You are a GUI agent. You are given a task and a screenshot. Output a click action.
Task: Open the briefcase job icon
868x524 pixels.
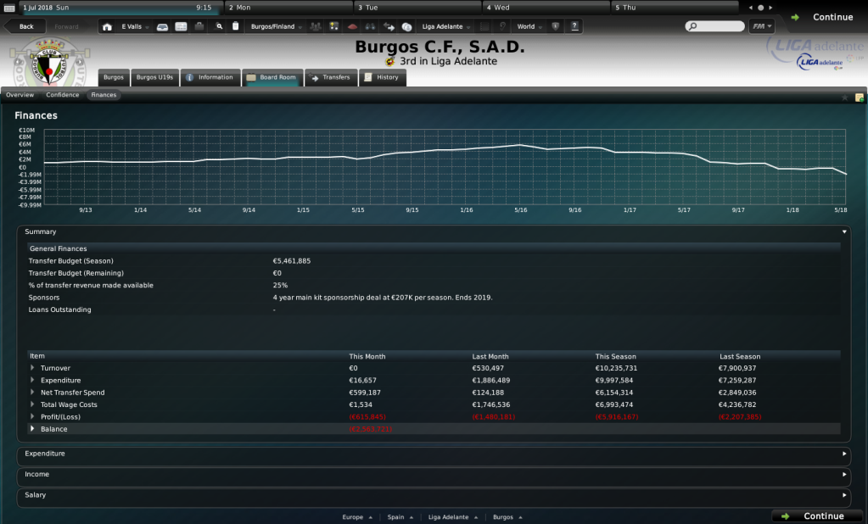(199, 26)
